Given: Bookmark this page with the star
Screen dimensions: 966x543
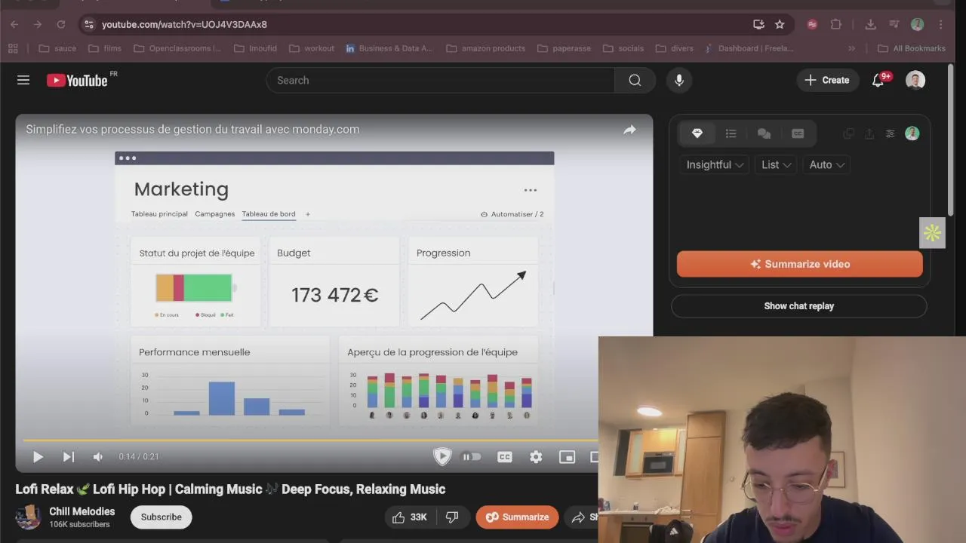Looking at the screenshot, I should [780, 24].
